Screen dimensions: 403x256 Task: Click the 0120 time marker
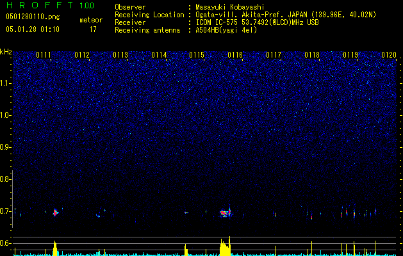point(389,55)
